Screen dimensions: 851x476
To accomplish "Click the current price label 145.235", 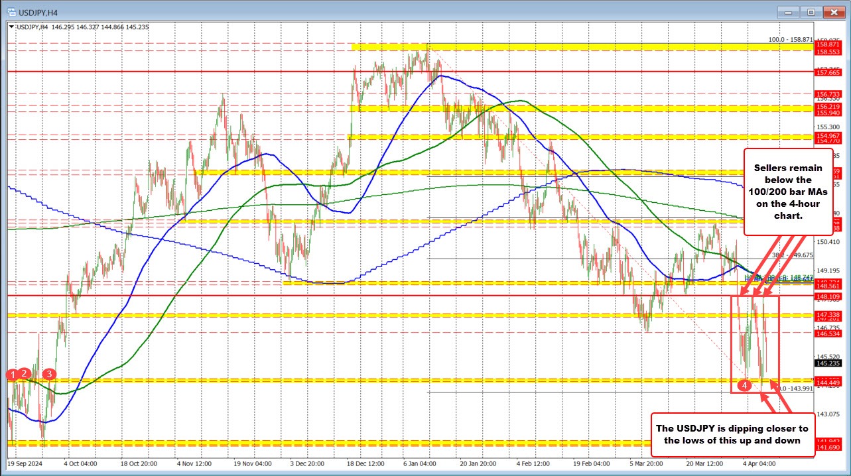I will pyautogui.click(x=827, y=364).
